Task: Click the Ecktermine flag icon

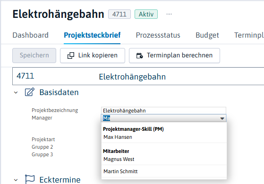Action: pyautogui.click(x=30, y=179)
